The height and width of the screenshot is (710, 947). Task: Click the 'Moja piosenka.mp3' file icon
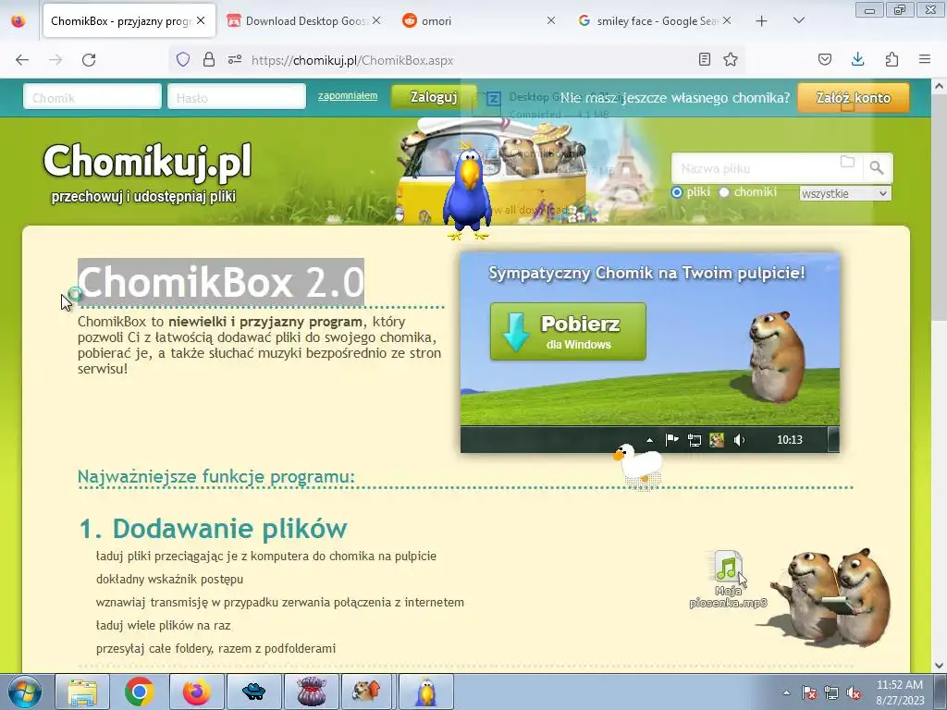click(728, 579)
